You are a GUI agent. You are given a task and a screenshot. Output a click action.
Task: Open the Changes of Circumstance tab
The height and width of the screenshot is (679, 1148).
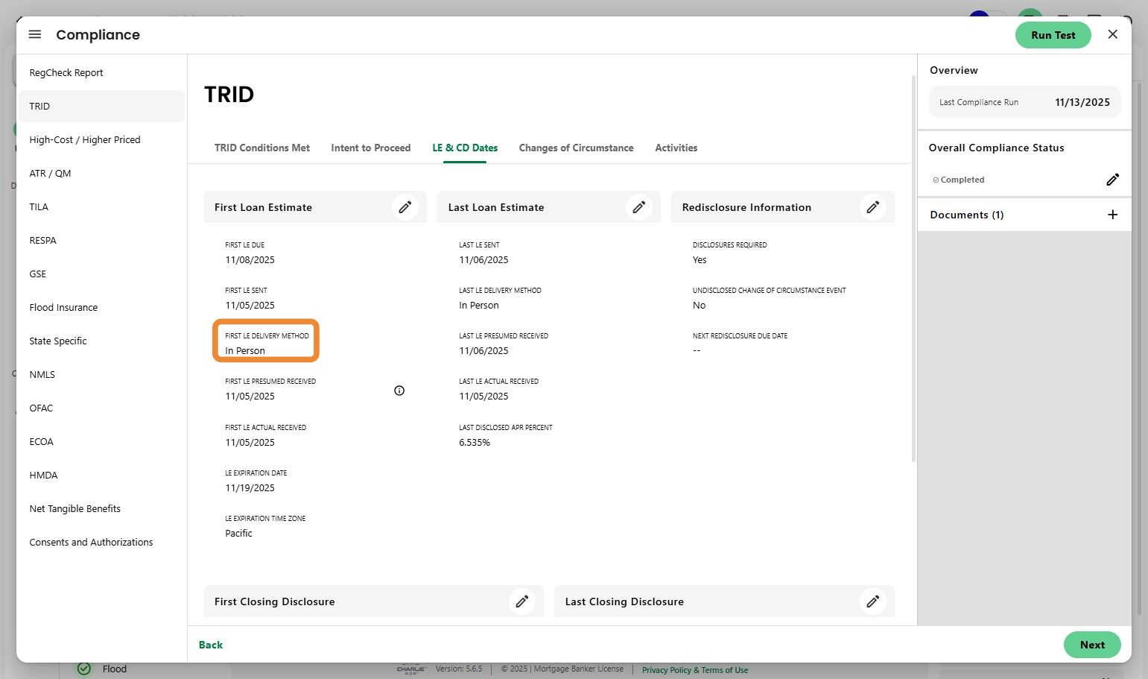tap(576, 148)
